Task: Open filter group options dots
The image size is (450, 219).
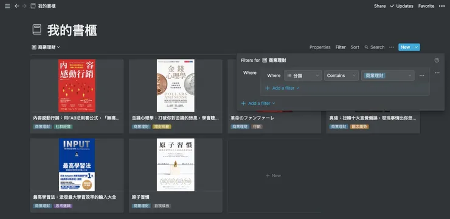Action: 437,73
